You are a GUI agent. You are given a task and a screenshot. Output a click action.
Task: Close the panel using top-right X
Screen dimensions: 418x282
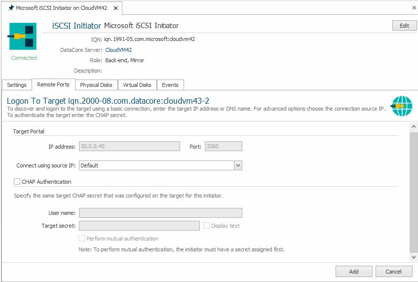pos(414,8)
